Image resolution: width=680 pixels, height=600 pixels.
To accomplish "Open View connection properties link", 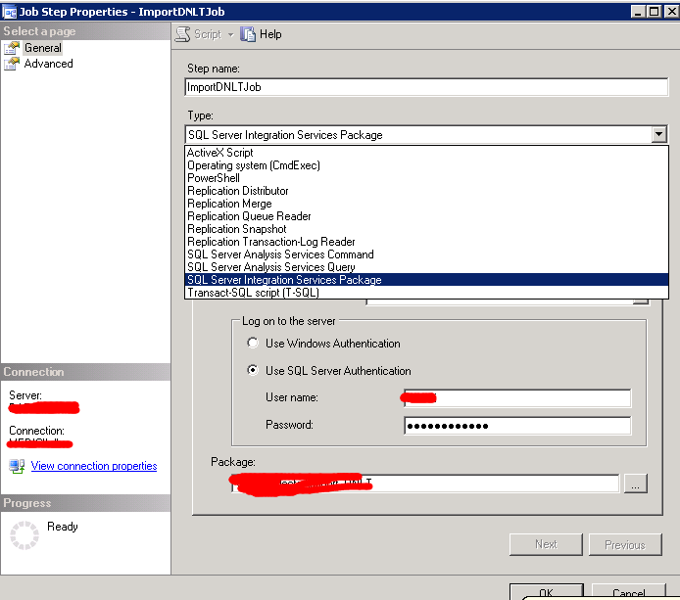I will pos(94,466).
